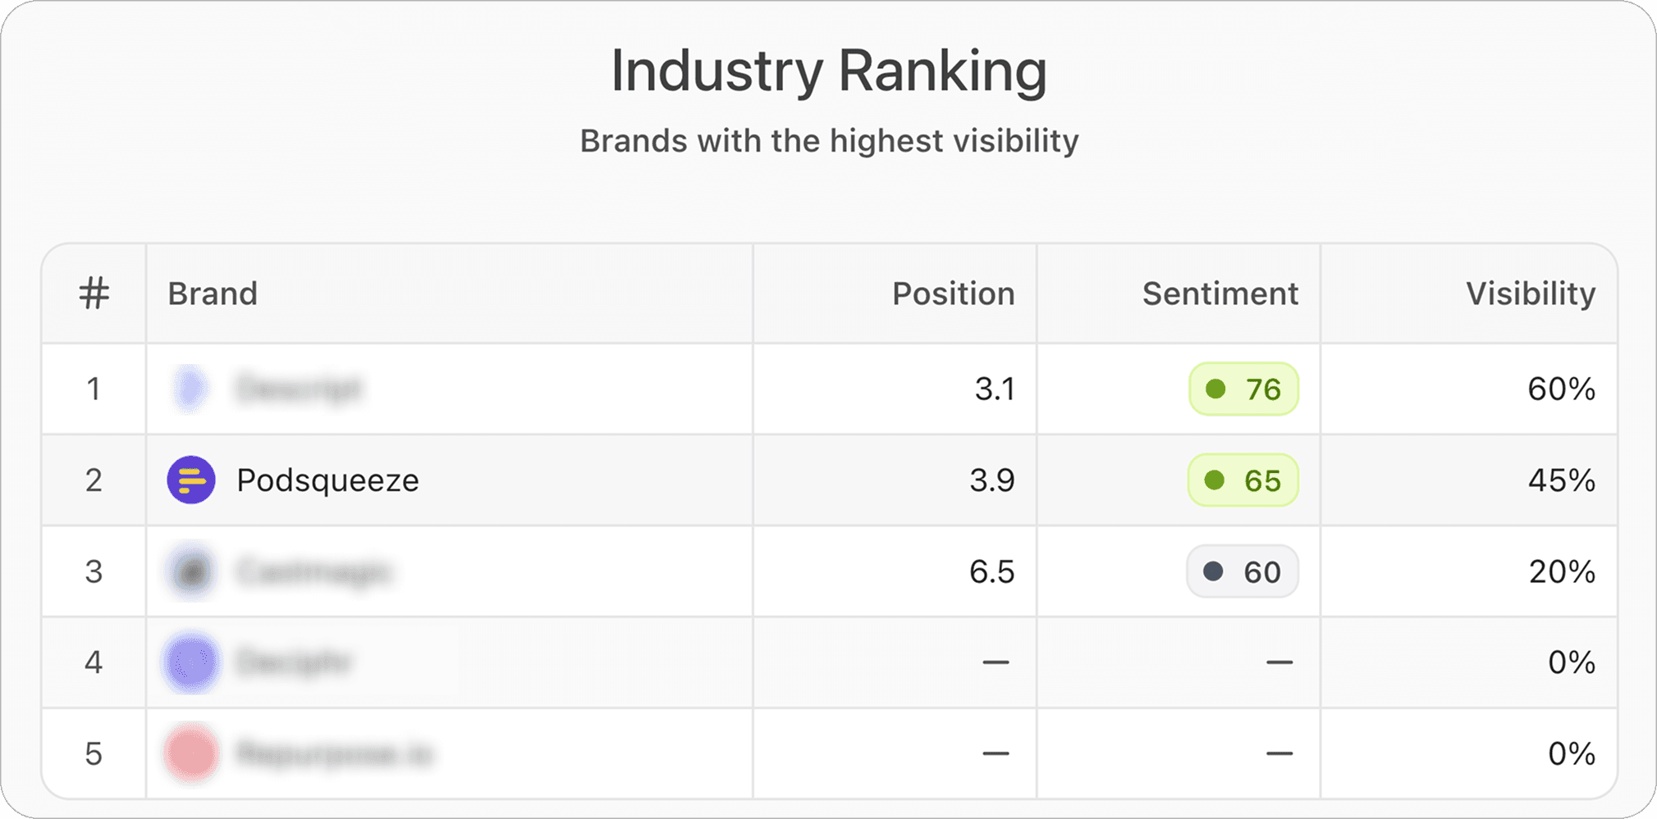Click the gray sentiment dot for Castmagic

pos(1212,571)
